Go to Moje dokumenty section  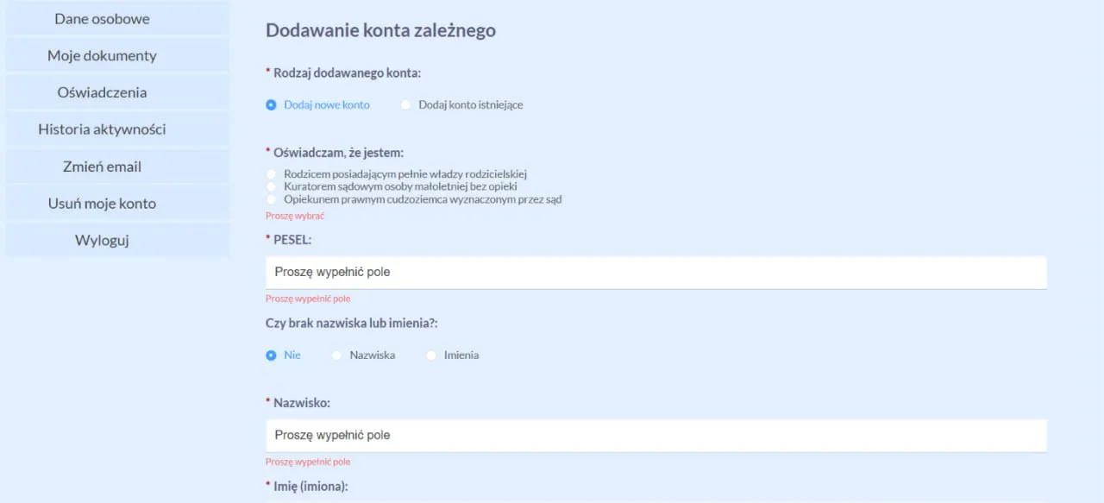pyautogui.click(x=118, y=55)
